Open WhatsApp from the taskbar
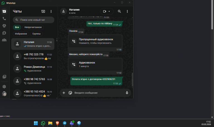Viewport: 214px width, 127px height. [43, 123]
